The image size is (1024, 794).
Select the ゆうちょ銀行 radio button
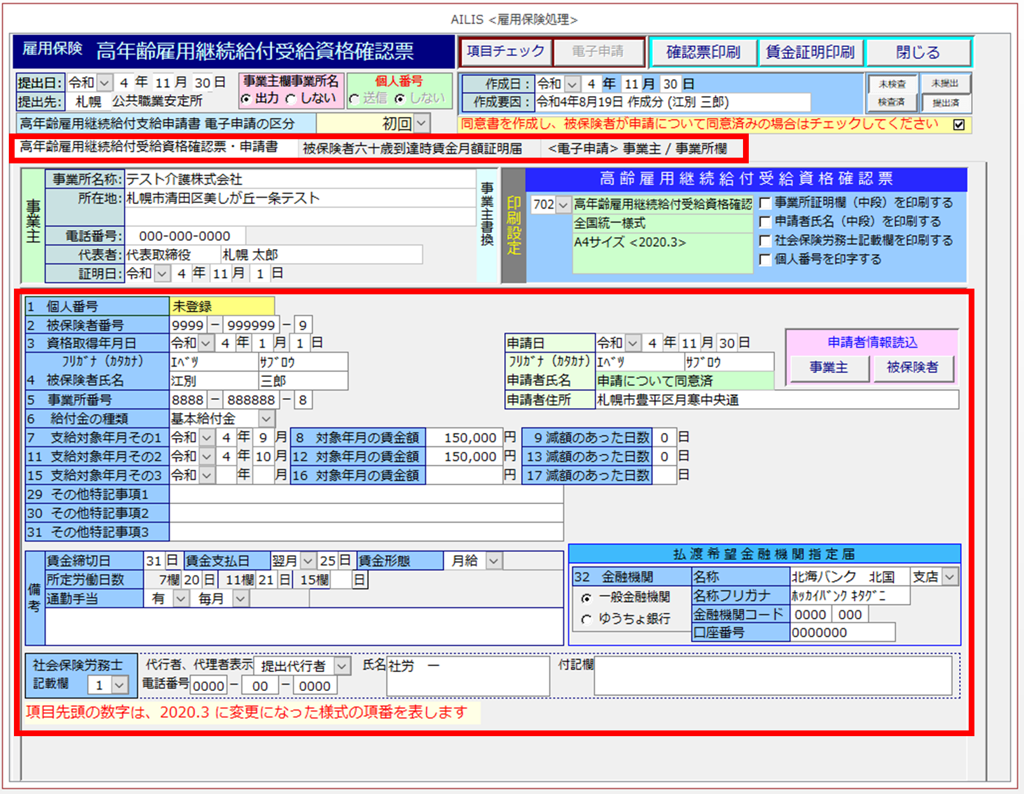pyautogui.click(x=586, y=619)
